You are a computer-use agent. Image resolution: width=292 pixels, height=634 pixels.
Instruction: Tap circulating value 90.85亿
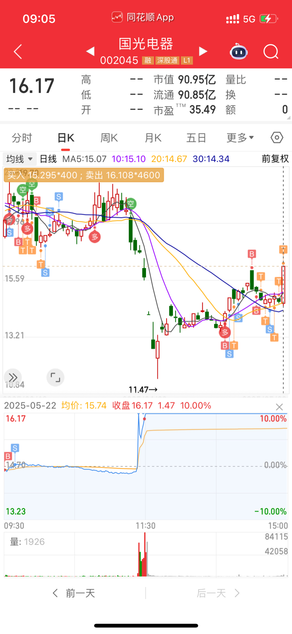(197, 95)
